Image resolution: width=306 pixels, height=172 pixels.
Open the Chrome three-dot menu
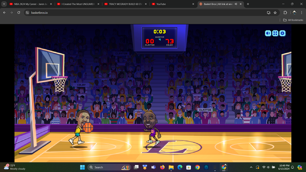click(302, 13)
